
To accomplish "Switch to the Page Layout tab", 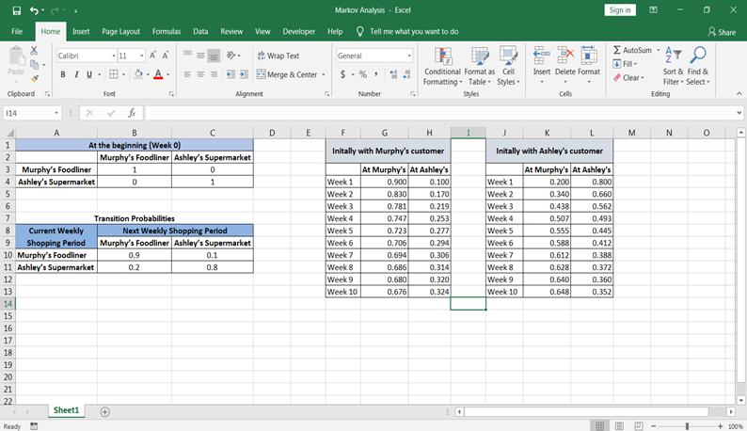I will pyautogui.click(x=121, y=31).
